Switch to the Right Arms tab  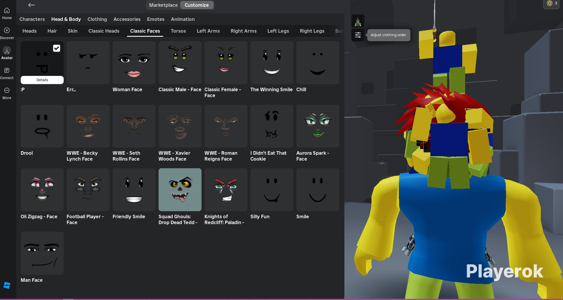[243, 31]
